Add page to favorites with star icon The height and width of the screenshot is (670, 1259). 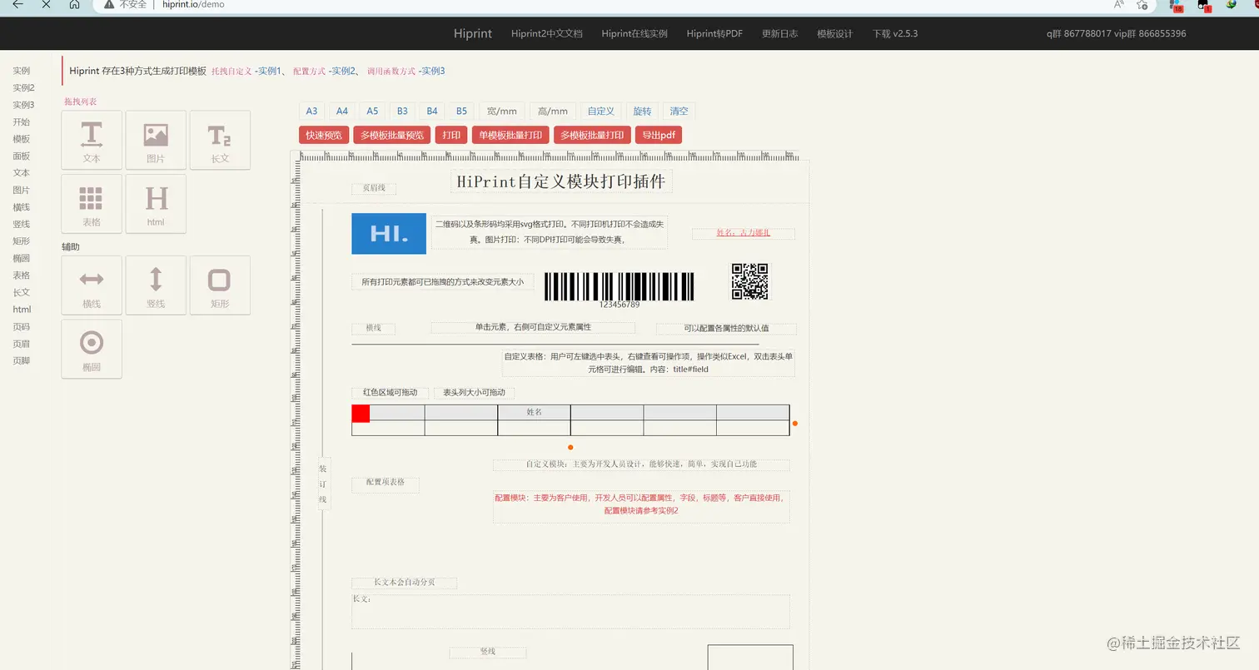click(x=1142, y=4)
